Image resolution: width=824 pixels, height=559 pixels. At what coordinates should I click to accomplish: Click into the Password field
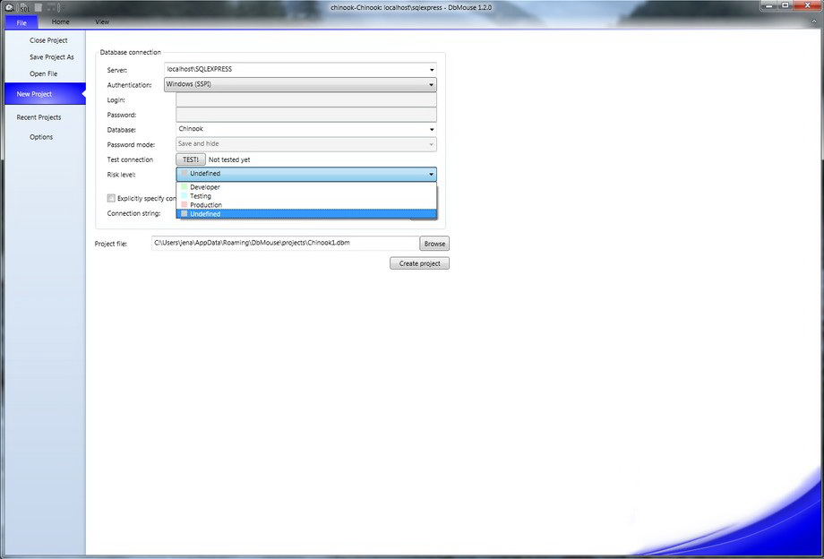click(305, 115)
